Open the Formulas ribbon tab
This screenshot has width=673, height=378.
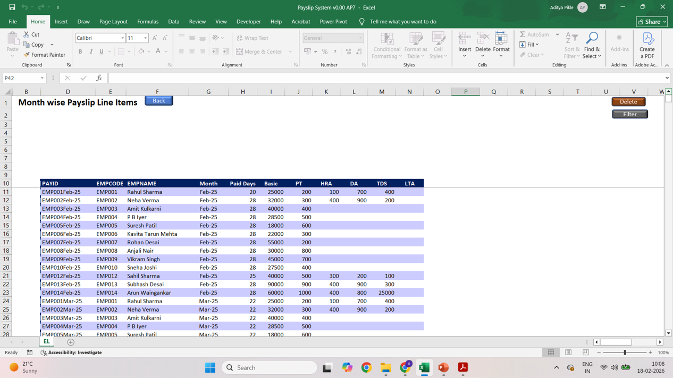click(147, 22)
